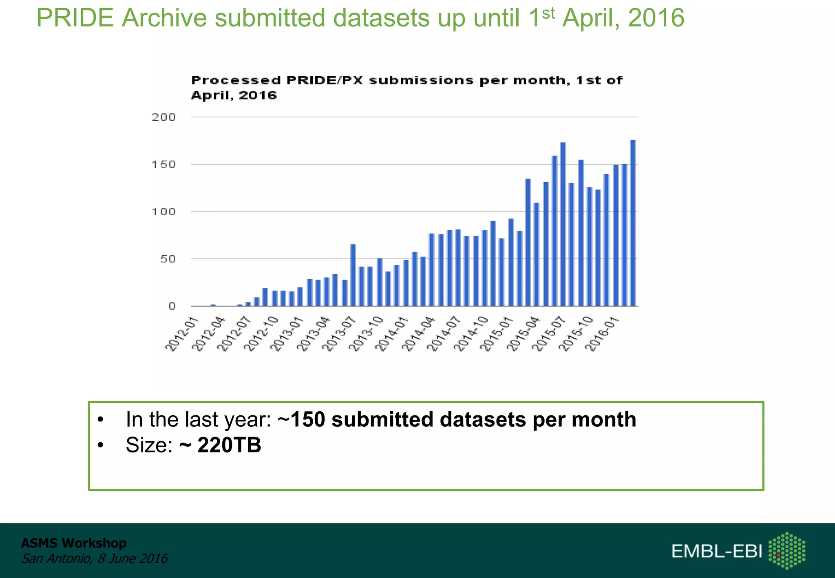The width and height of the screenshot is (835, 578).
Task: Click the y-axis label '50'
Action: click(x=168, y=259)
